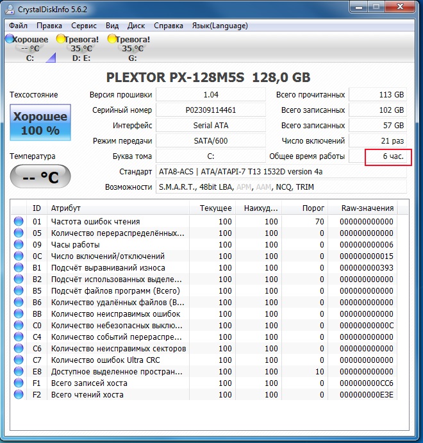Click the Хорошее 100 % health status button
423x443 pixels.
coord(40,123)
